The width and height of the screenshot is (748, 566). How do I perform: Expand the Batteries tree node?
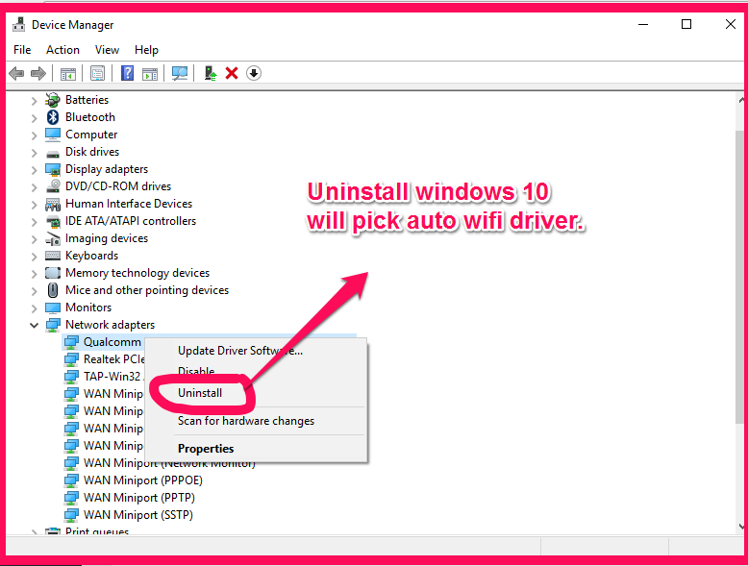34,101
